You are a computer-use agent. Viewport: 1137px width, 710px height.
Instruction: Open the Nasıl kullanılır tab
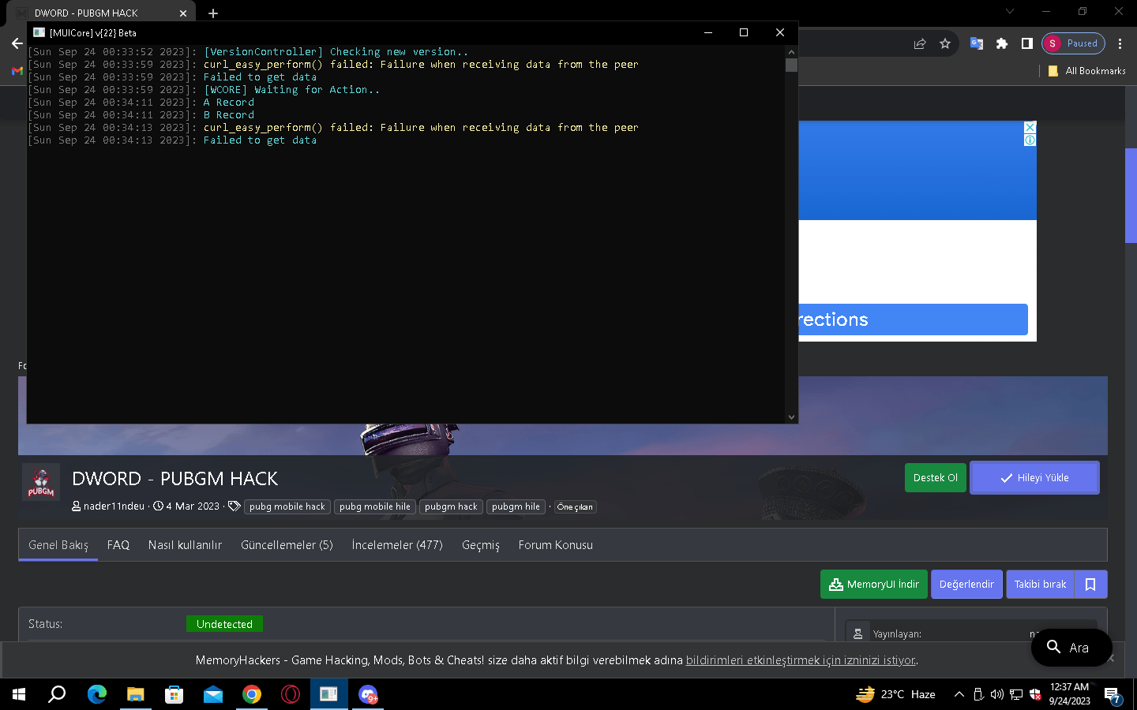point(185,545)
